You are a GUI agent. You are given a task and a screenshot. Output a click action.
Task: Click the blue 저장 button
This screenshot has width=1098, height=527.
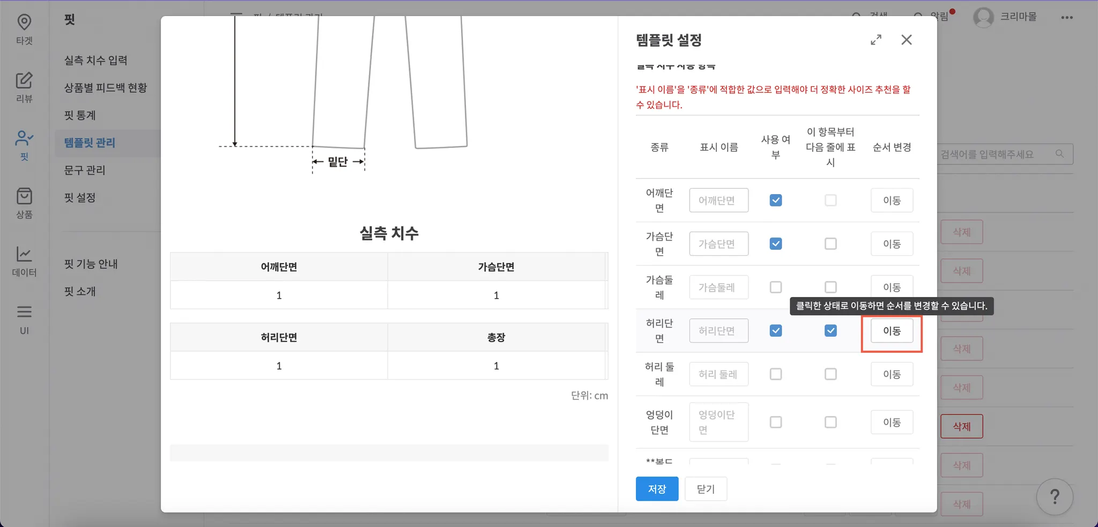pos(657,489)
